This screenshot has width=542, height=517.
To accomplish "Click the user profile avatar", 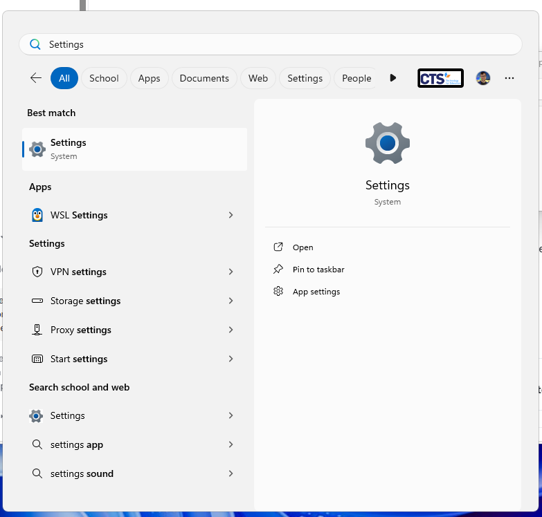I will 483,78.
